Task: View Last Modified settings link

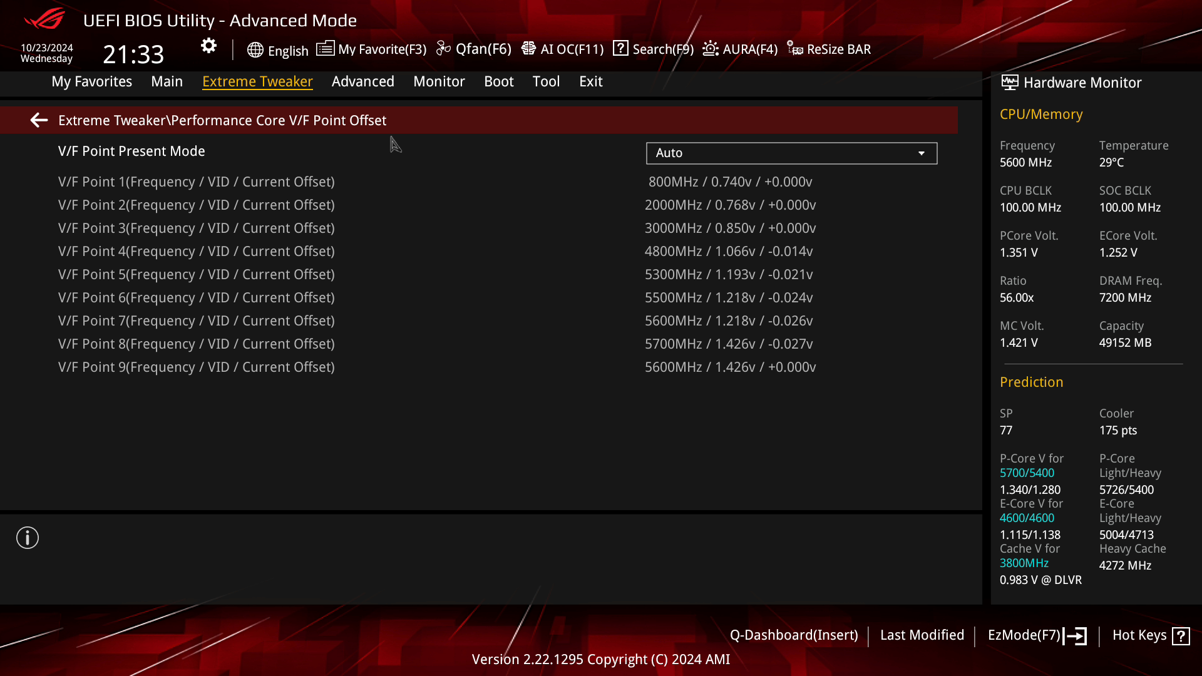Action: point(922,635)
